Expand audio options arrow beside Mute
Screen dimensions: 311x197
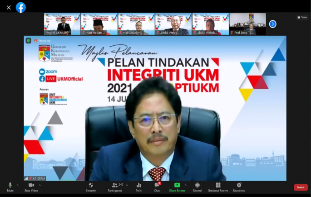click(18, 185)
